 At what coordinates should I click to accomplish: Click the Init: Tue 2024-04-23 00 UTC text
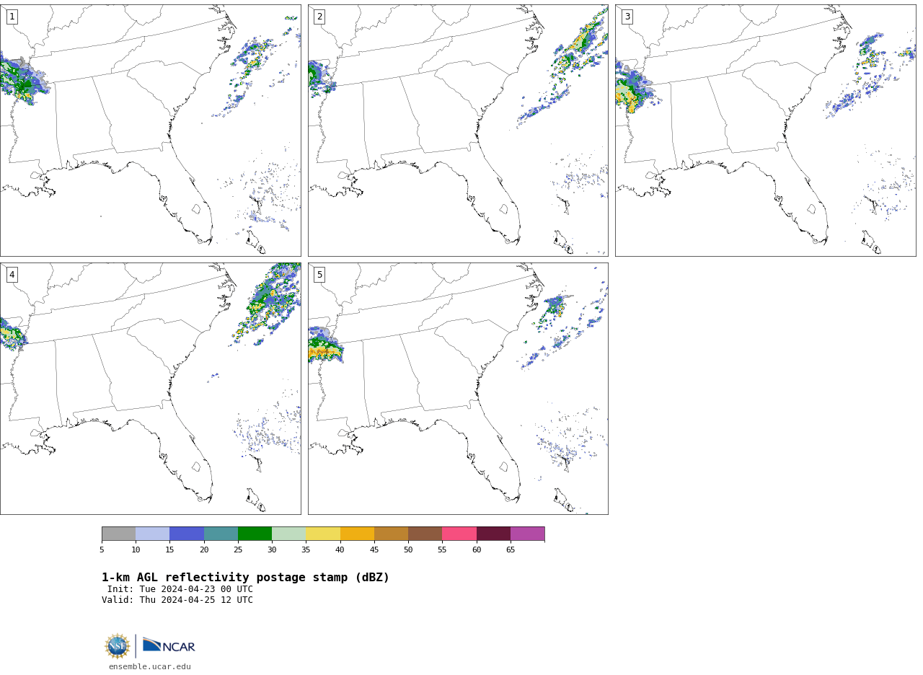[x=180, y=589]
